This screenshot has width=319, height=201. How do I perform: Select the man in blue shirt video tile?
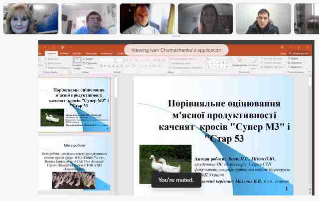pyautogui.click(x=89, y=18)
